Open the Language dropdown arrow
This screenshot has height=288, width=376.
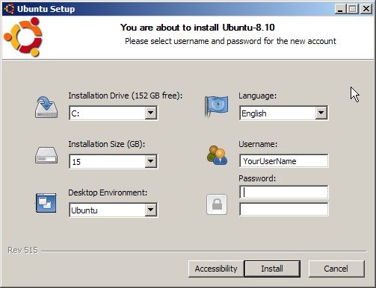(321, 113)
